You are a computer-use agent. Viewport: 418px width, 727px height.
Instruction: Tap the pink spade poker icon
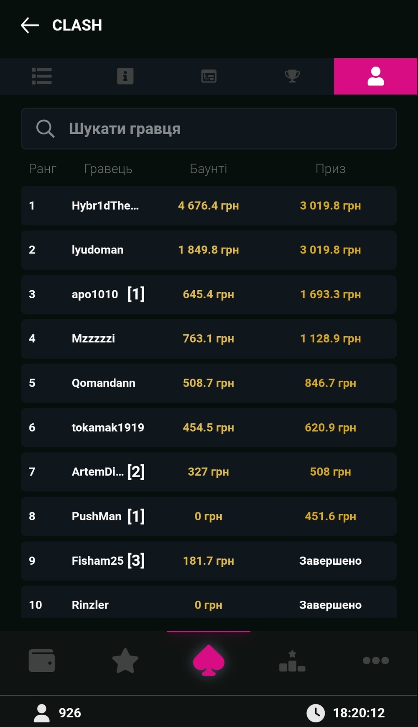point(209,660)
